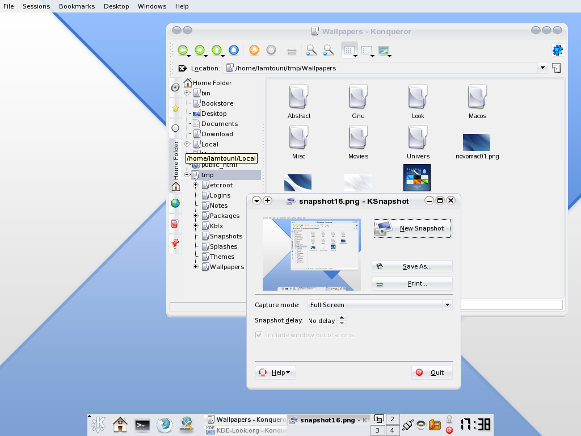The width and height of the screenshot is (581, 436).
Task: Expand the Local folder tree node
Action: [x=187, y=144]
